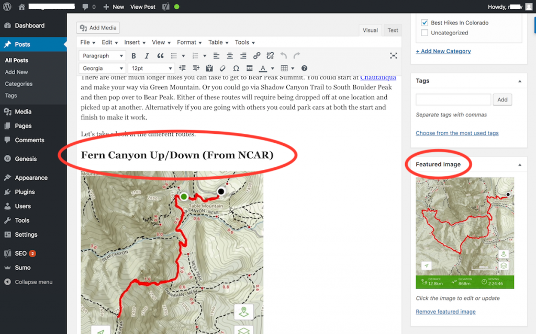Redo the last edit

point(297,55)
